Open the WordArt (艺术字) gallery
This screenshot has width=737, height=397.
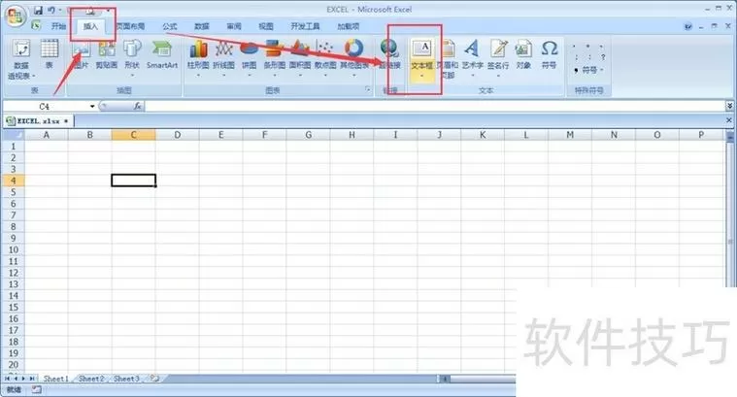pos(472,59)
